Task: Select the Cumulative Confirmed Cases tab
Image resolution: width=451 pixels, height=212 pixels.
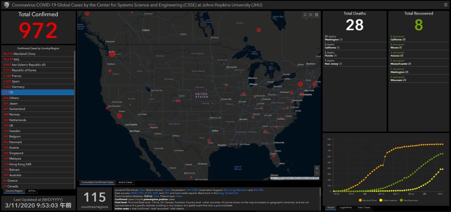Action: click(x=97, y=182)
